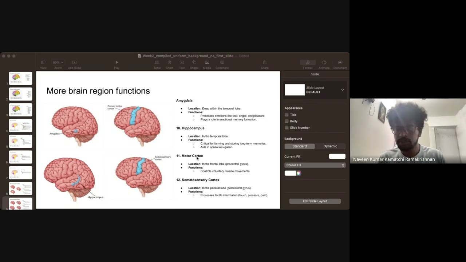Click the '11. Motor Cortex' heading
This screenshot has height=262, width=466.
click(189, 156)
